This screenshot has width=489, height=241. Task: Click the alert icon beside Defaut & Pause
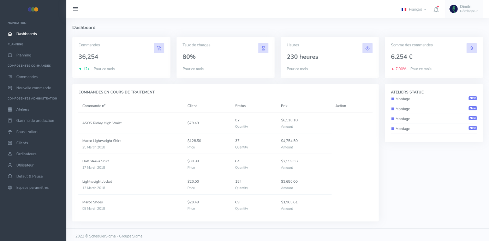(10, 176)
